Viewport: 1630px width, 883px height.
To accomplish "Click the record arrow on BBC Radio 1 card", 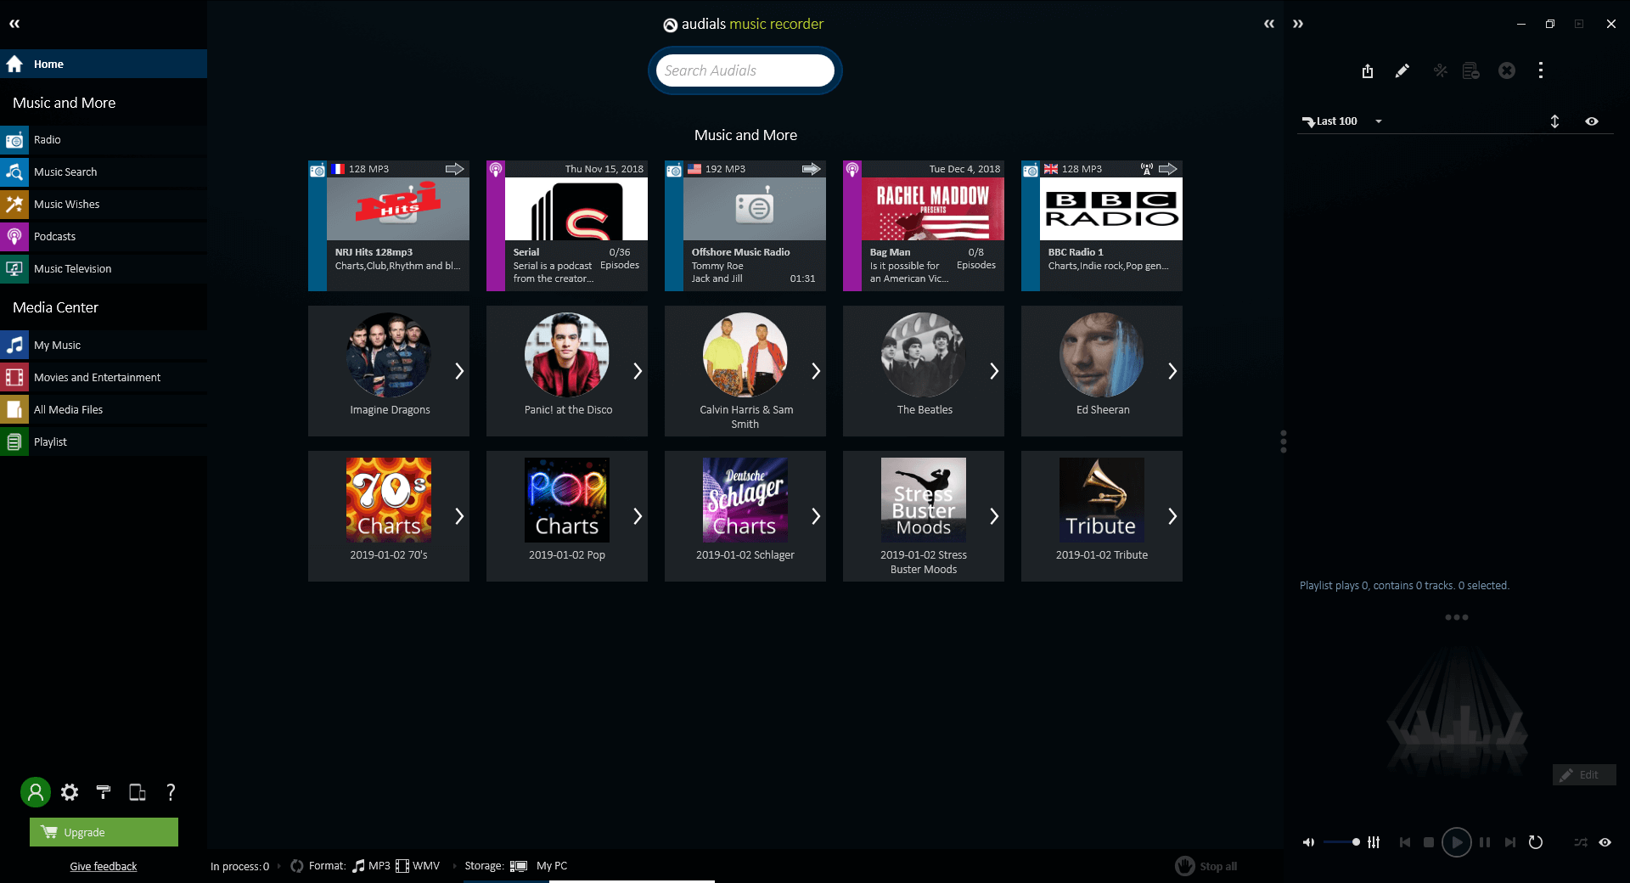I will (1168, 169).
